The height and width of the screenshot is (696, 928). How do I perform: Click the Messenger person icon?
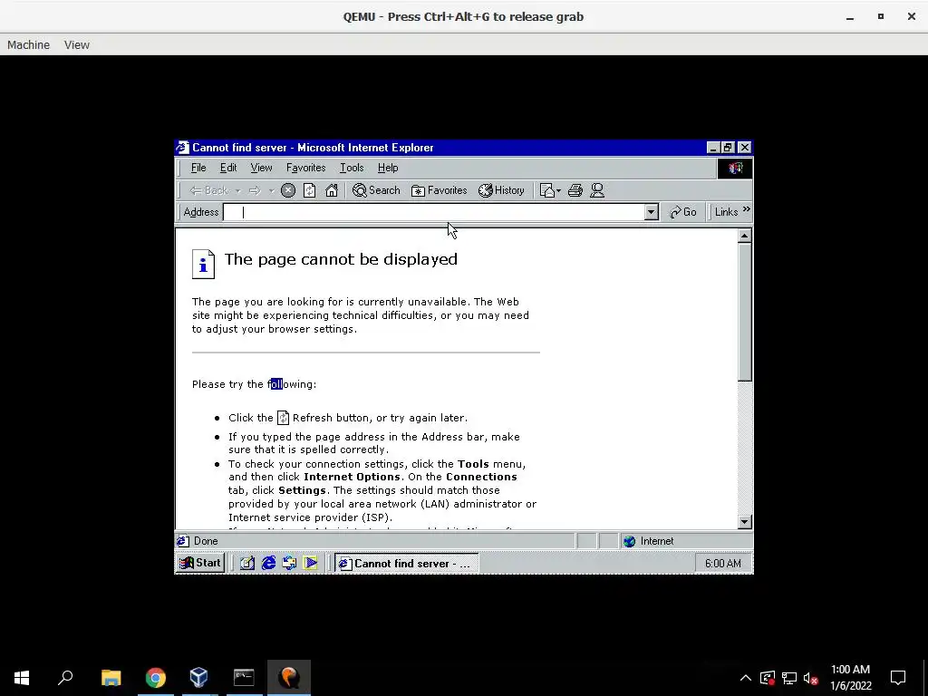coord(597,190)
